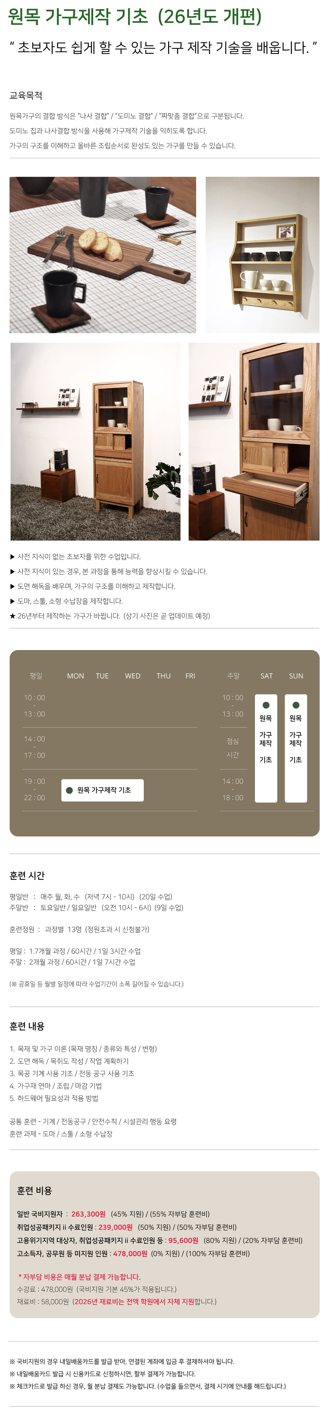Click the green dot in the SAT class block
Viewport: 329px width, 1420px height.
[266, 705]
